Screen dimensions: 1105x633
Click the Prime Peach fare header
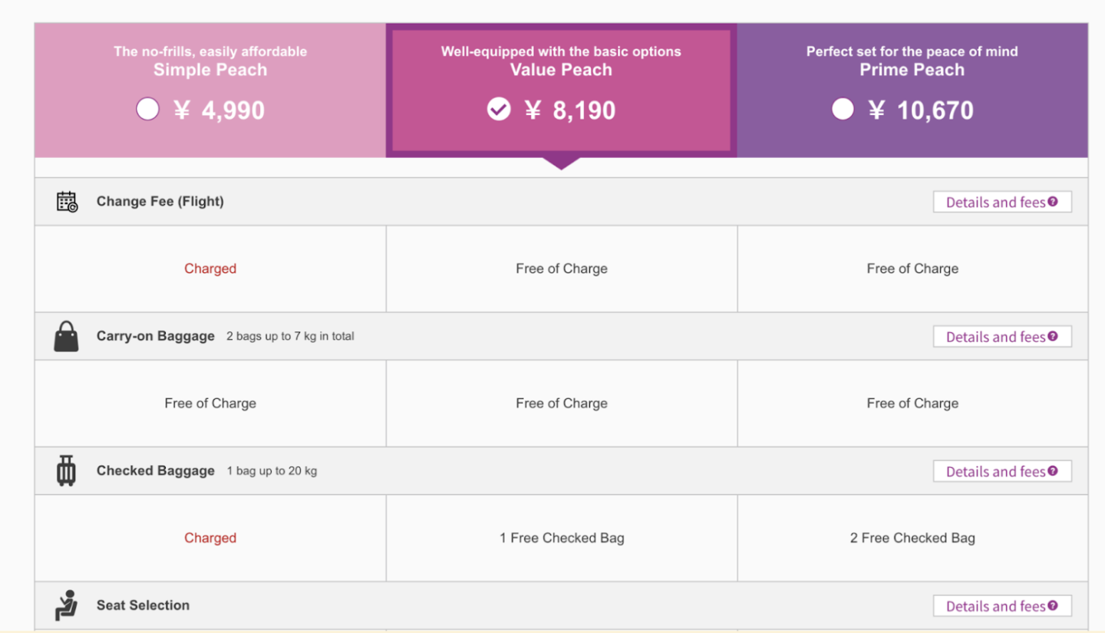[x=912, y=70]
